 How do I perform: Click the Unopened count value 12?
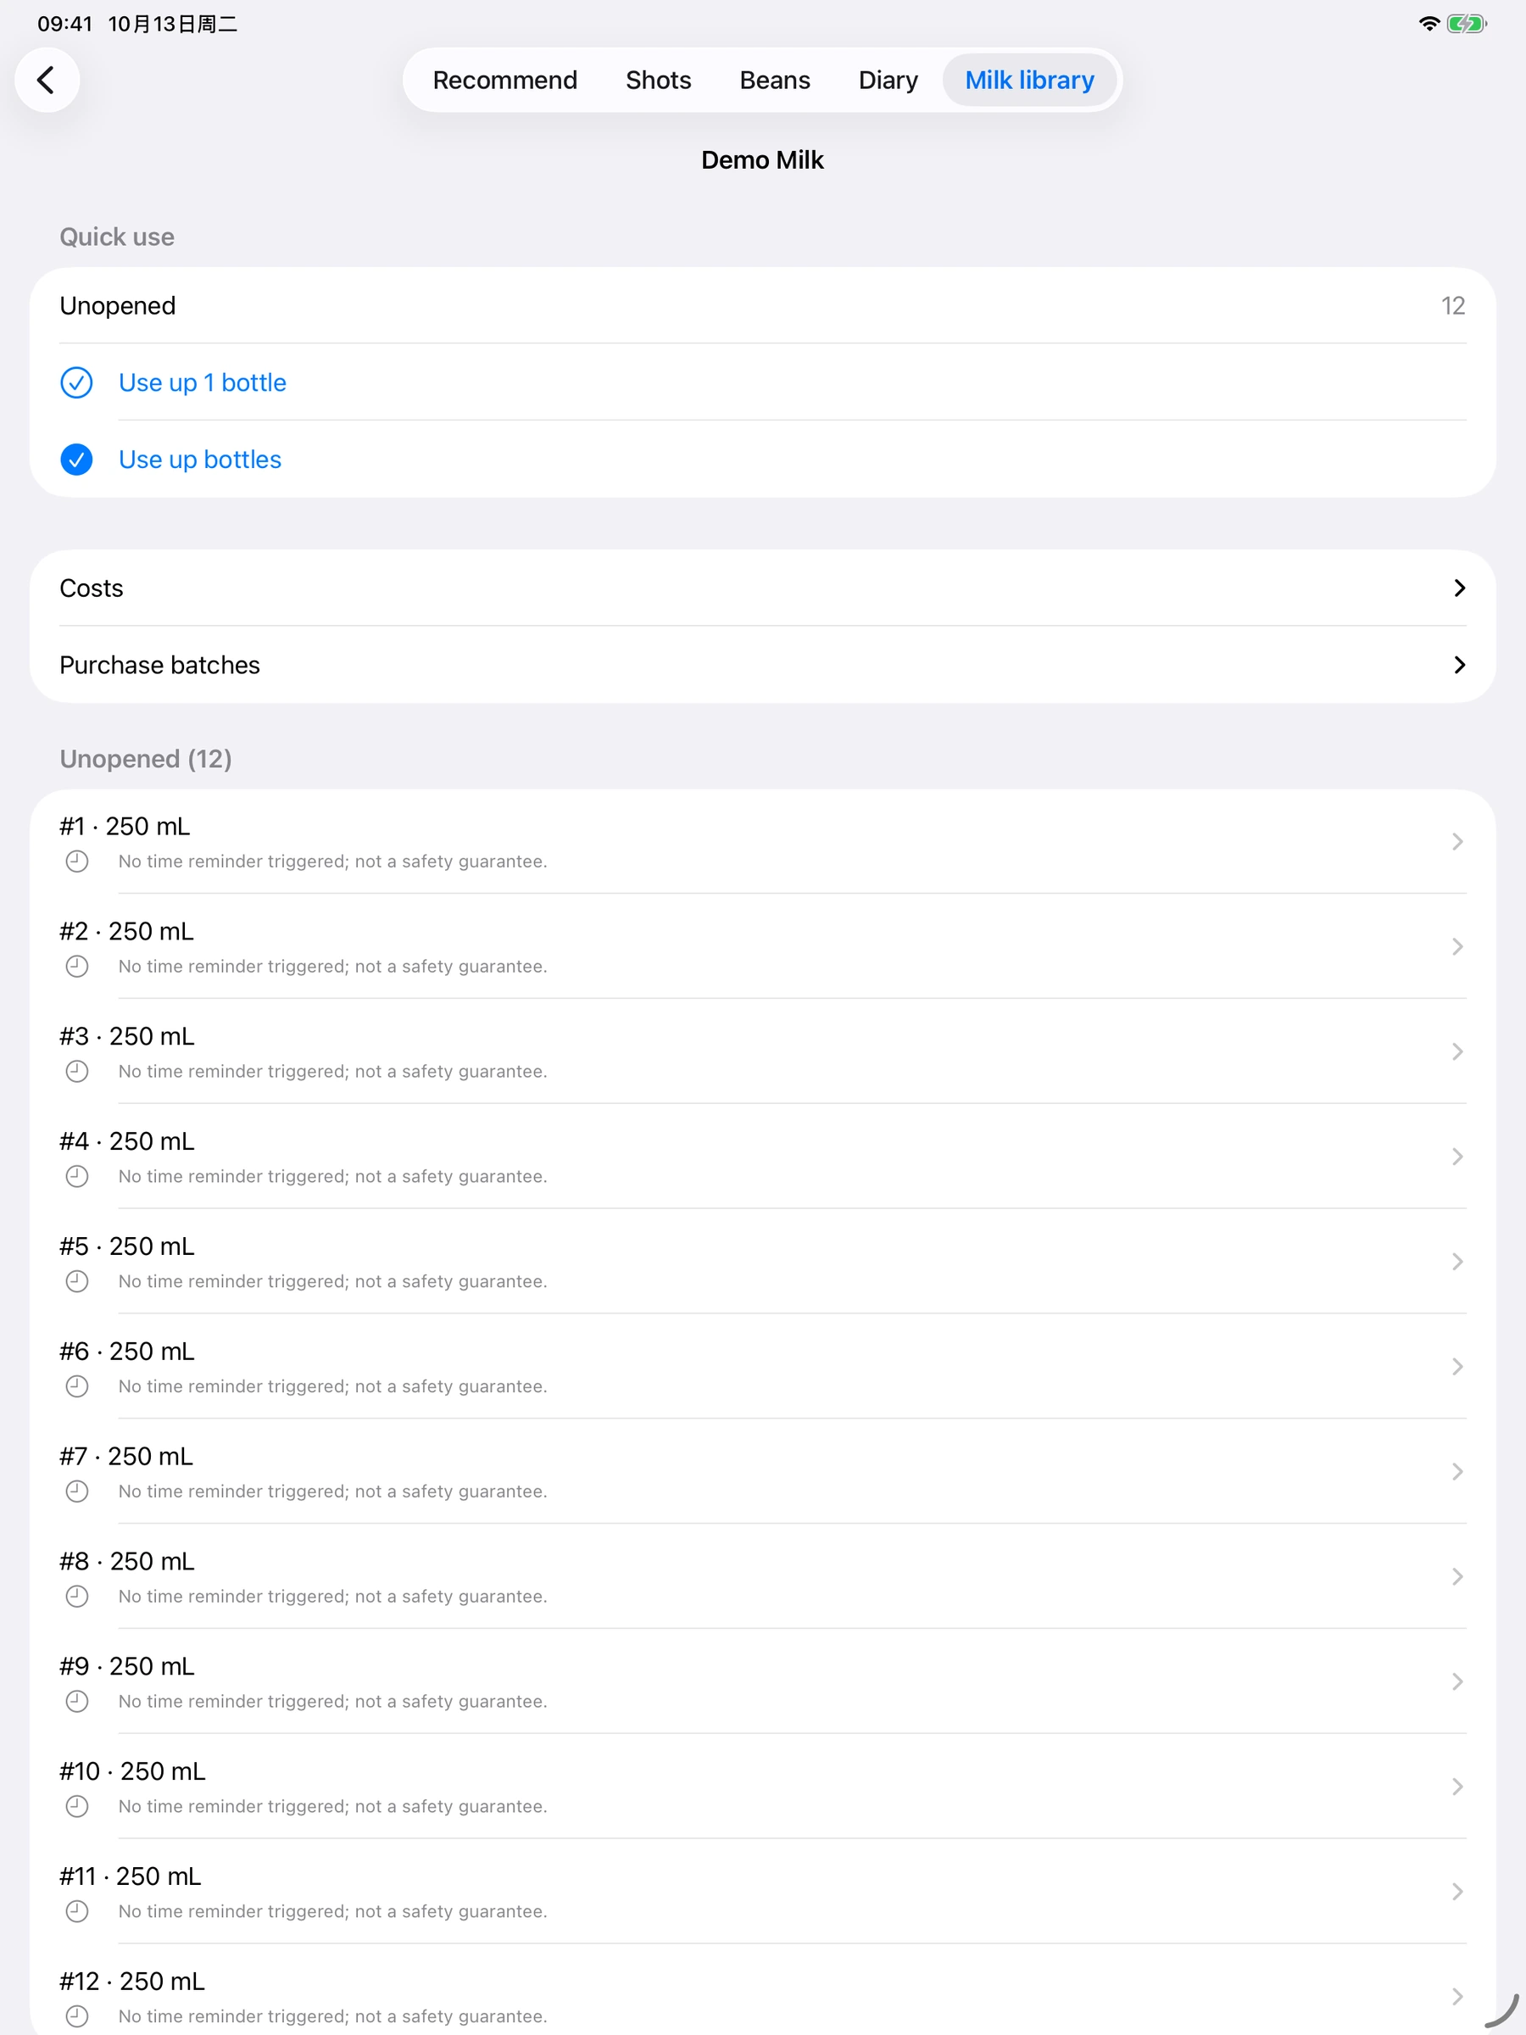coord(1452,305)
